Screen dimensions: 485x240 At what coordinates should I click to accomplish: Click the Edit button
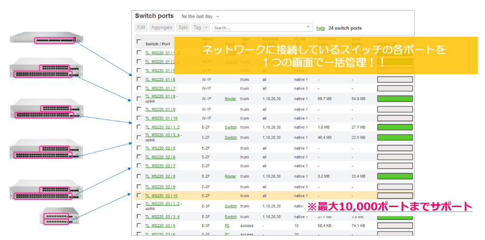(141, 28)
